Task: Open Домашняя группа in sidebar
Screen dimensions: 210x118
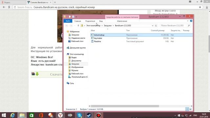Action: tap(78, 48)
